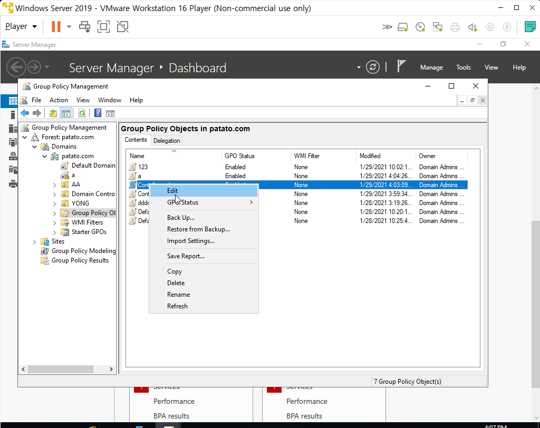The width and height of the screenshot is (540, 428).
Task: Open the View menu in Server Manager
Action: [491, 67]
